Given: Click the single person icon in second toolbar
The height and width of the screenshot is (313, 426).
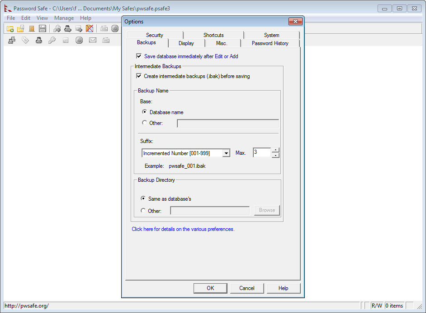Looking at the screenshot, I should pyautogui.click(x=39, y=41).
